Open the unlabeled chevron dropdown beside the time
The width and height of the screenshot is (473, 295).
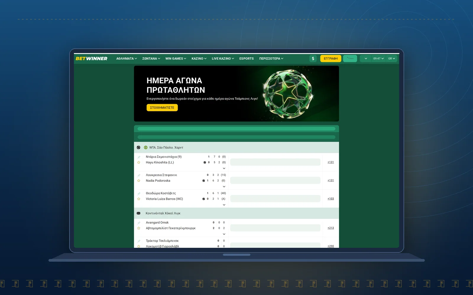(366, 58)
